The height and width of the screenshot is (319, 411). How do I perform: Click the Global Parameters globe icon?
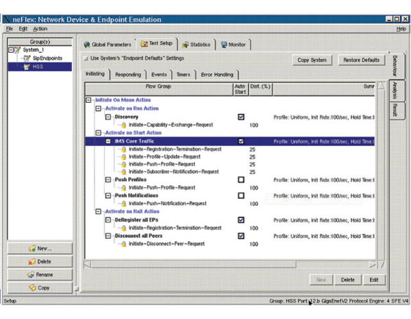[87, 45]
